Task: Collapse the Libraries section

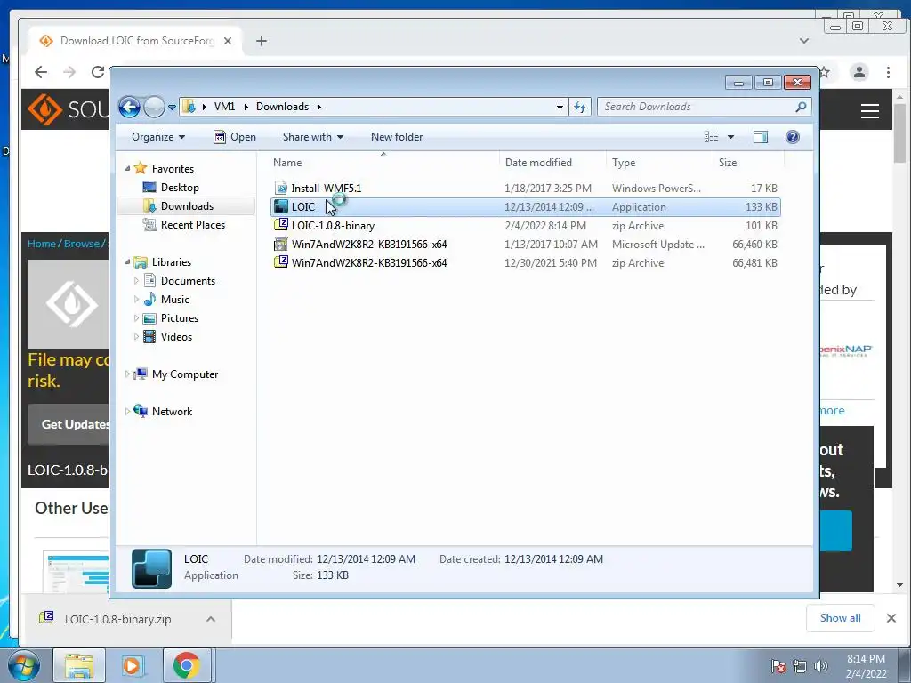Action: (127, 262)
